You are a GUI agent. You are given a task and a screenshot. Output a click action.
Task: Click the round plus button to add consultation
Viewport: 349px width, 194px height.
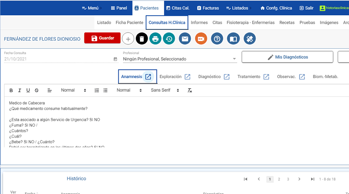tap(128, 39)
